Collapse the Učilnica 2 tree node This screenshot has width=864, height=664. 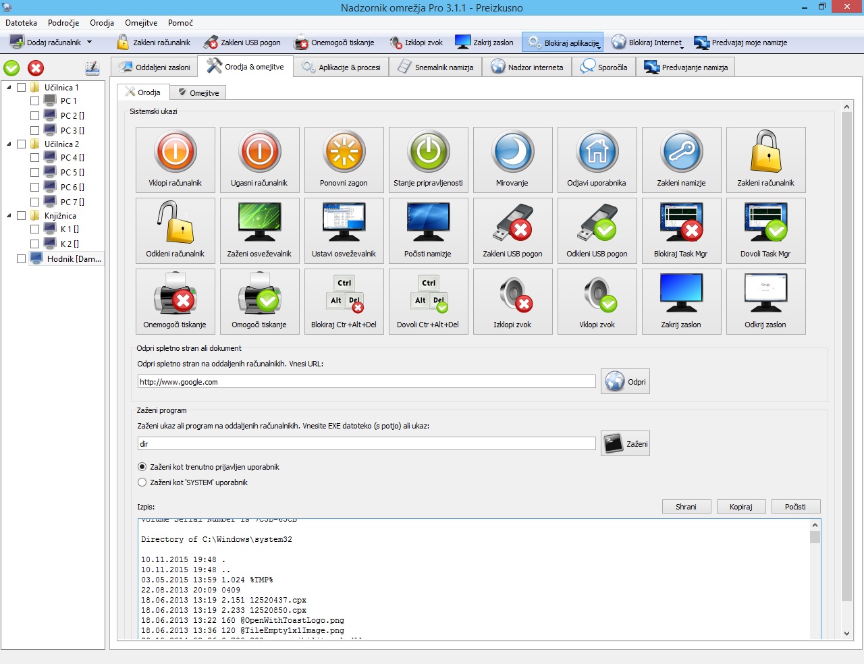coord(9,144)
